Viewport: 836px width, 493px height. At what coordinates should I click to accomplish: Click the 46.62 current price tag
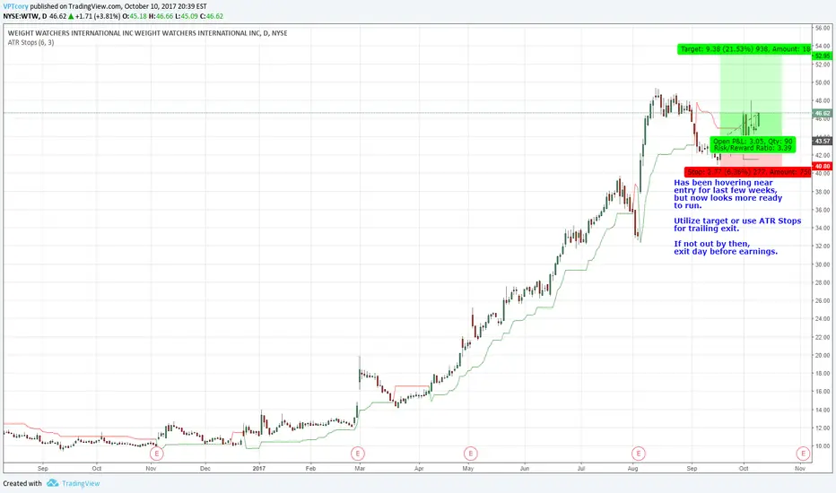pos(823,113)
